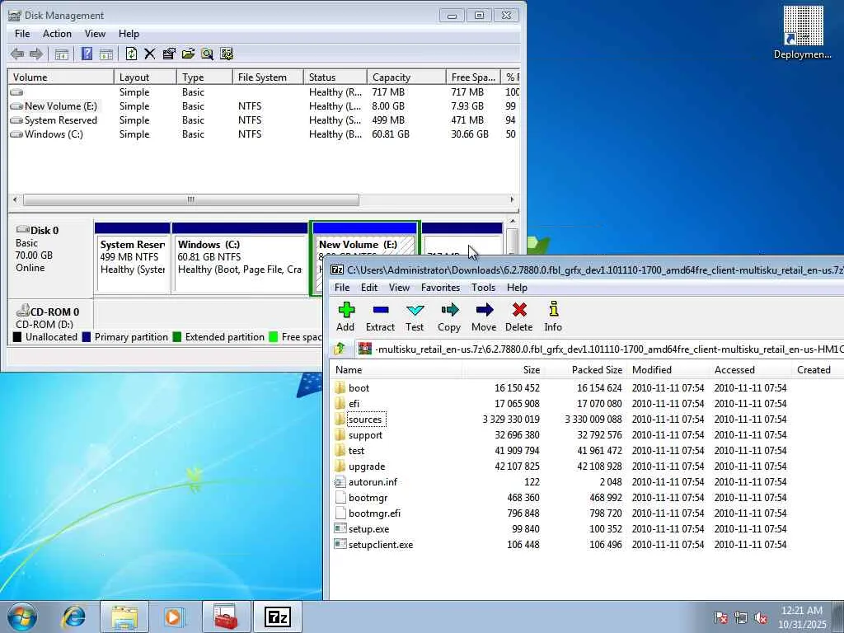The height and width of the screenshot is (633, 844).
Task: Open the Edit menu in 7-Zip
Action: [x=368, y=288]
